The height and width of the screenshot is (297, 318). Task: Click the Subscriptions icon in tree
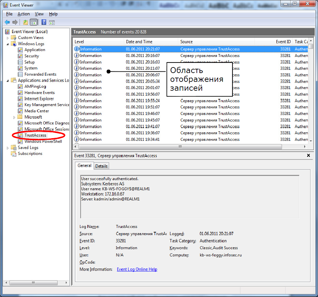point(13,154)
